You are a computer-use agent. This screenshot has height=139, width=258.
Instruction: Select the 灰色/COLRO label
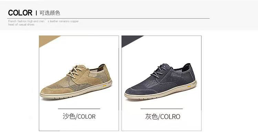point(163,116)
